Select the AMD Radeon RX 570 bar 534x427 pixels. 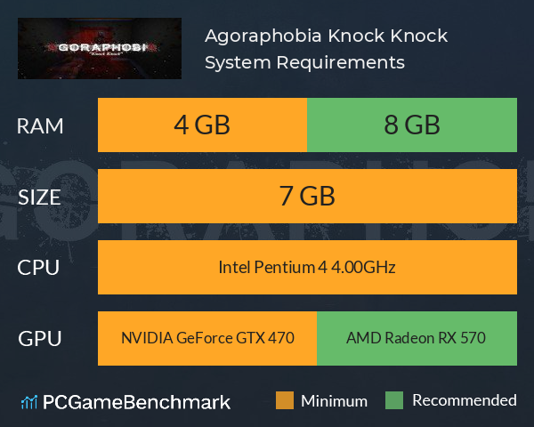pos(417,338)
